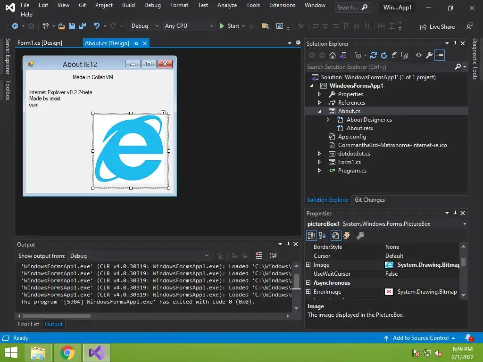
Task: Expand the Properties node in Solution Explorer
Action: (319, 94)
